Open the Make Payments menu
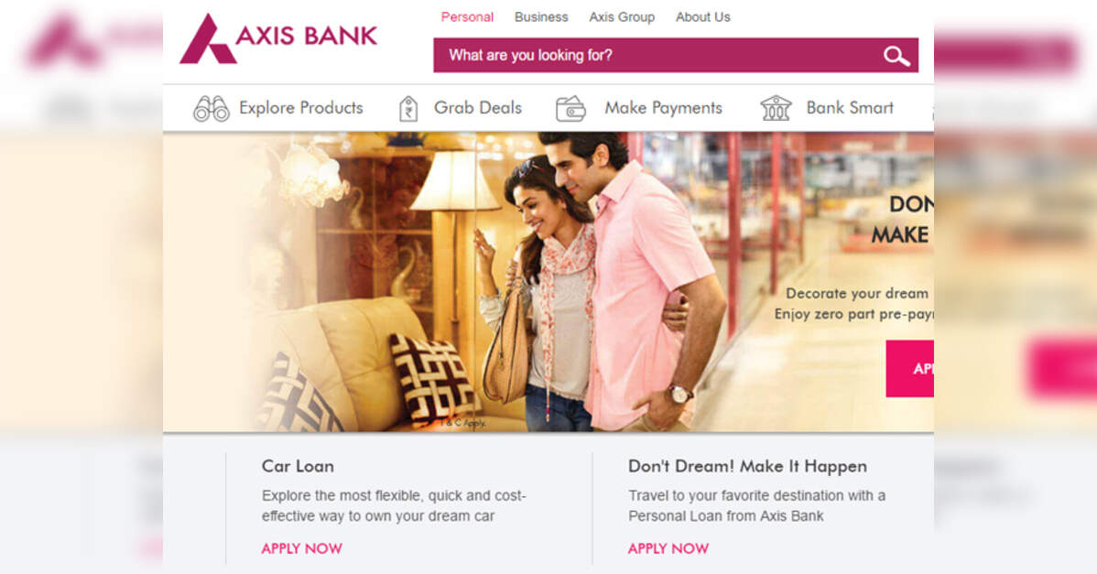The width and height of the screenshot is (1097, 574). tap(663, 108)
